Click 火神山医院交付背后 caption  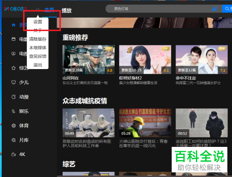click(x=143, y=144)
